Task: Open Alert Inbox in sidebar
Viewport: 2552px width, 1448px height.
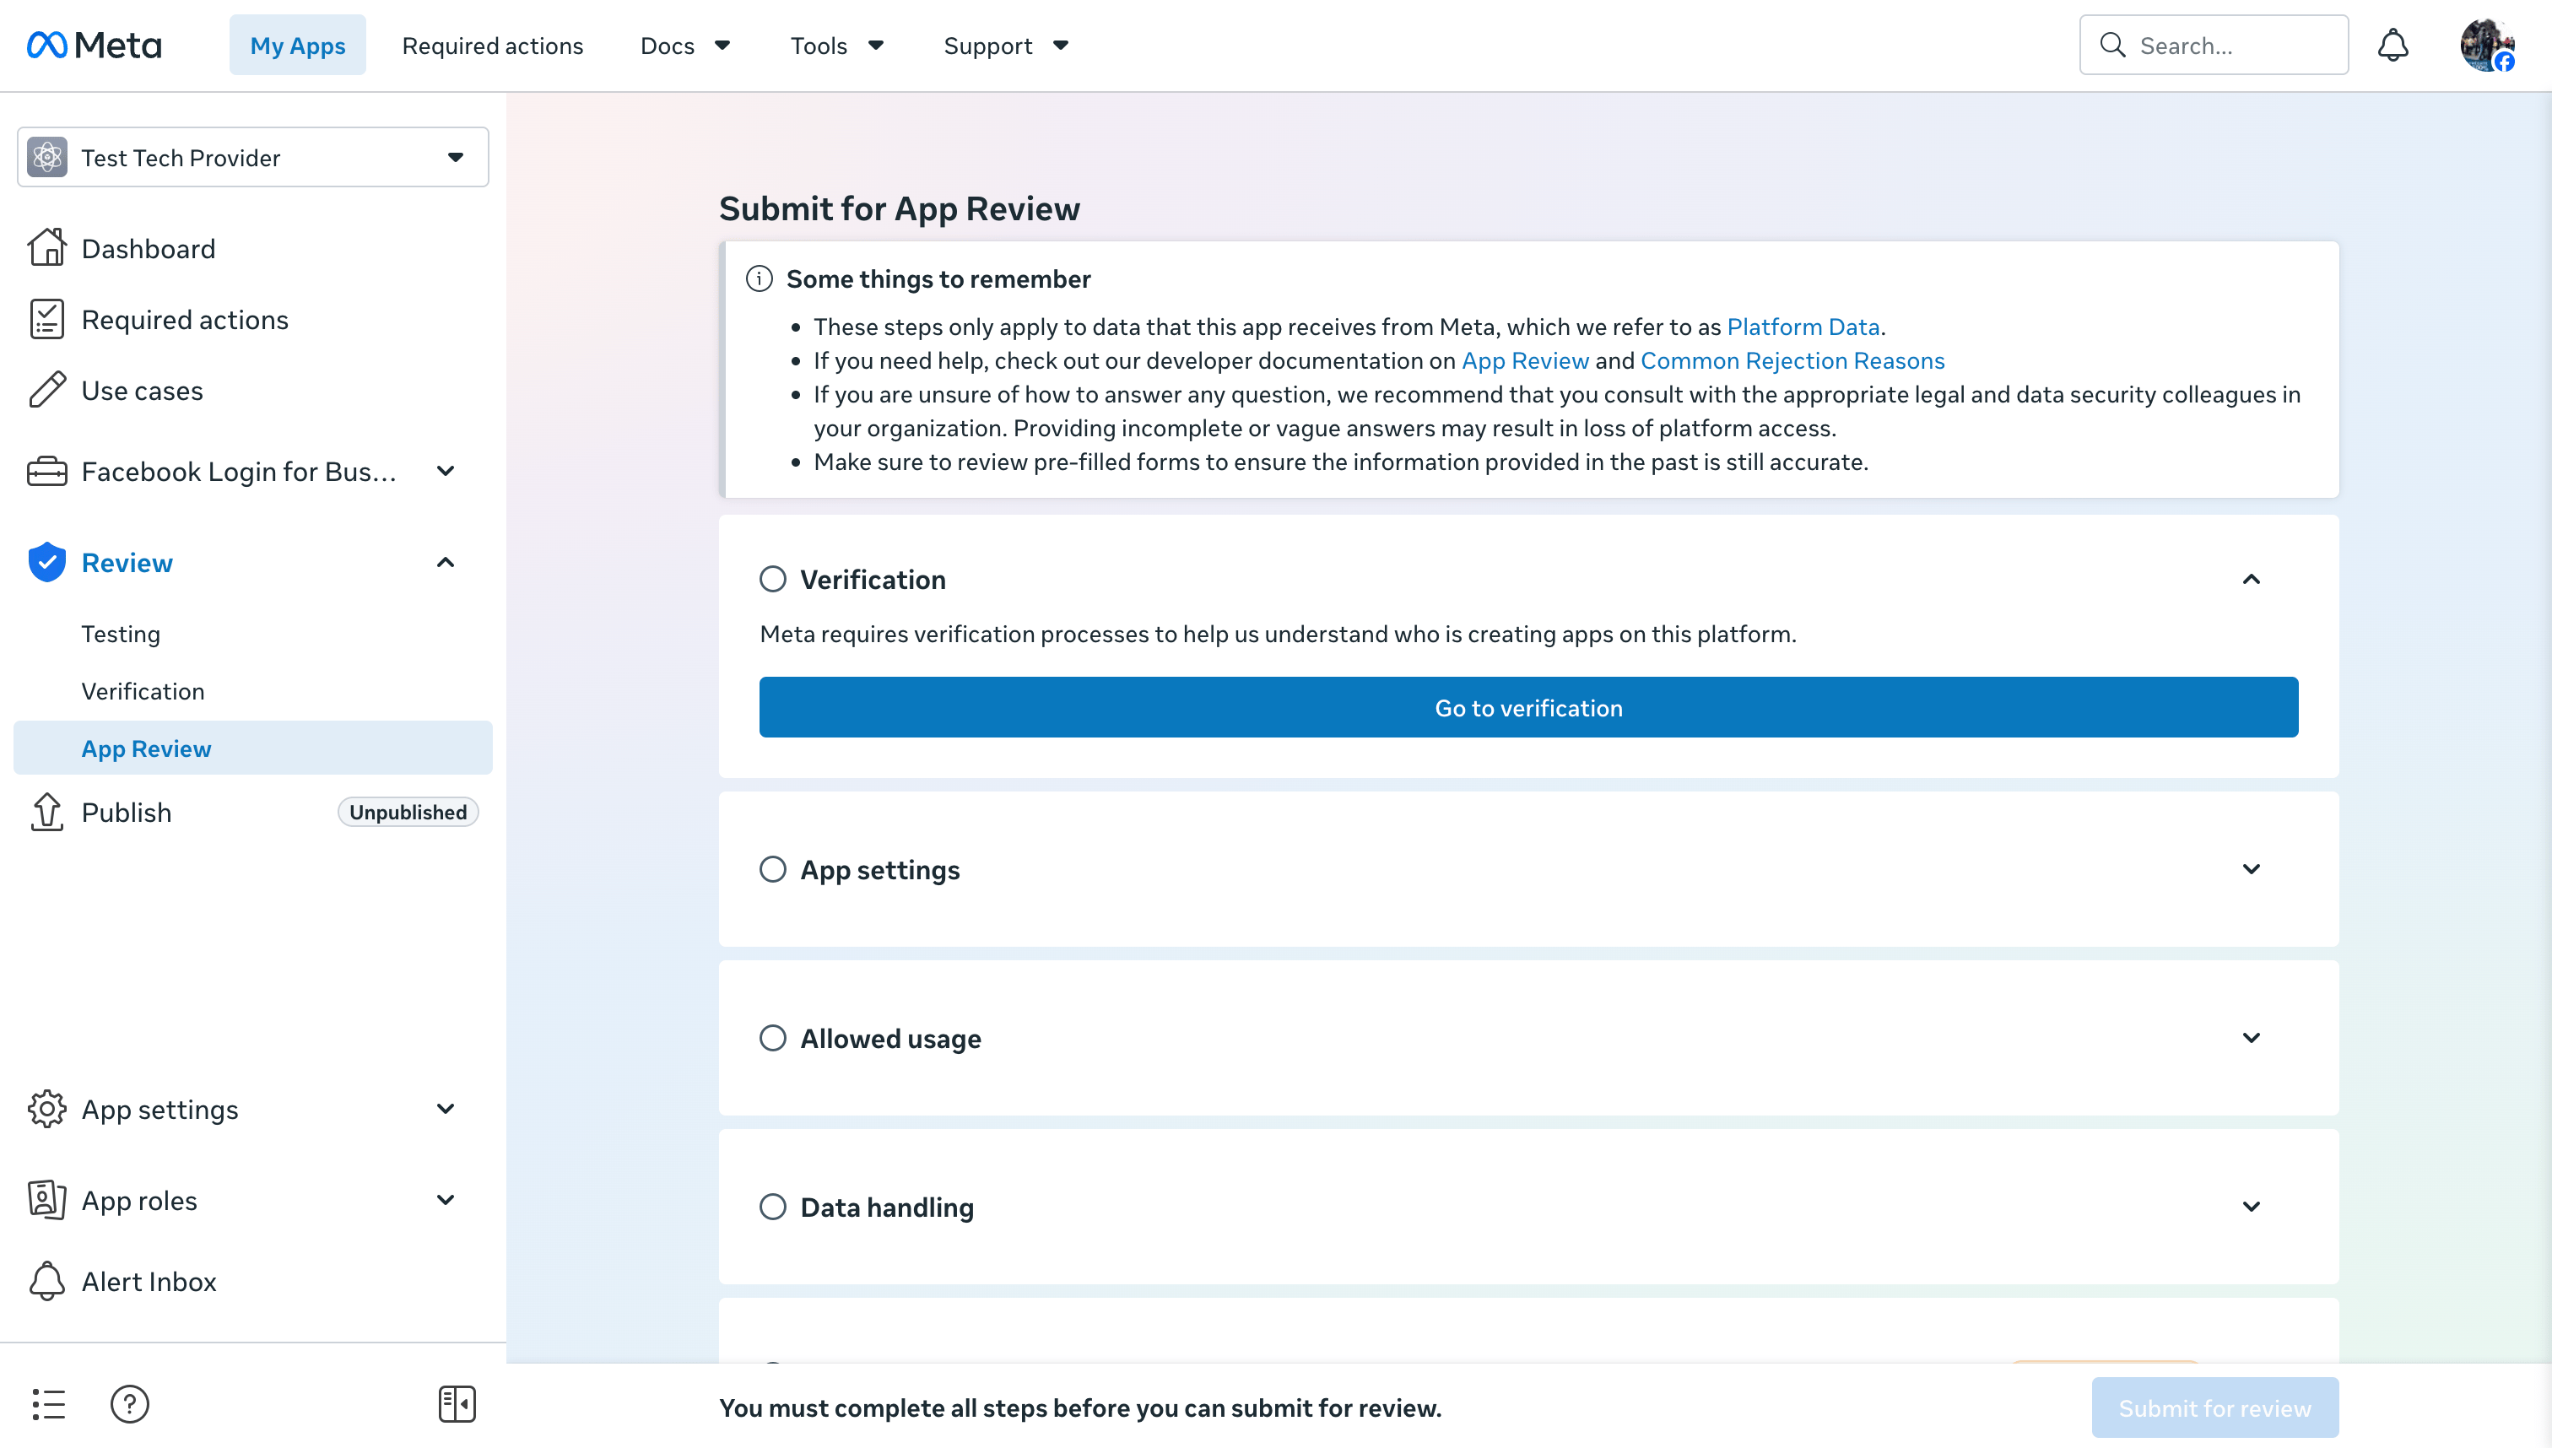Action: tap(149, 1281)
